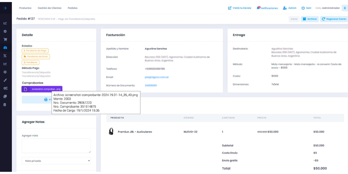Open the shopping cart sidebar icon

pyautogui.click(x=5, y=40)
